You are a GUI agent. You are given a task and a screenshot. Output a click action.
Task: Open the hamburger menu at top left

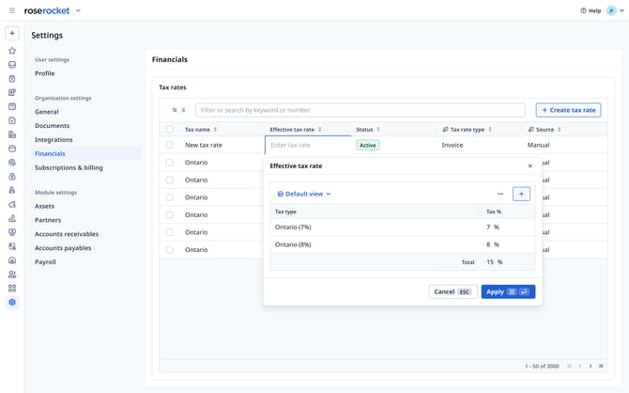click(12, 10)
